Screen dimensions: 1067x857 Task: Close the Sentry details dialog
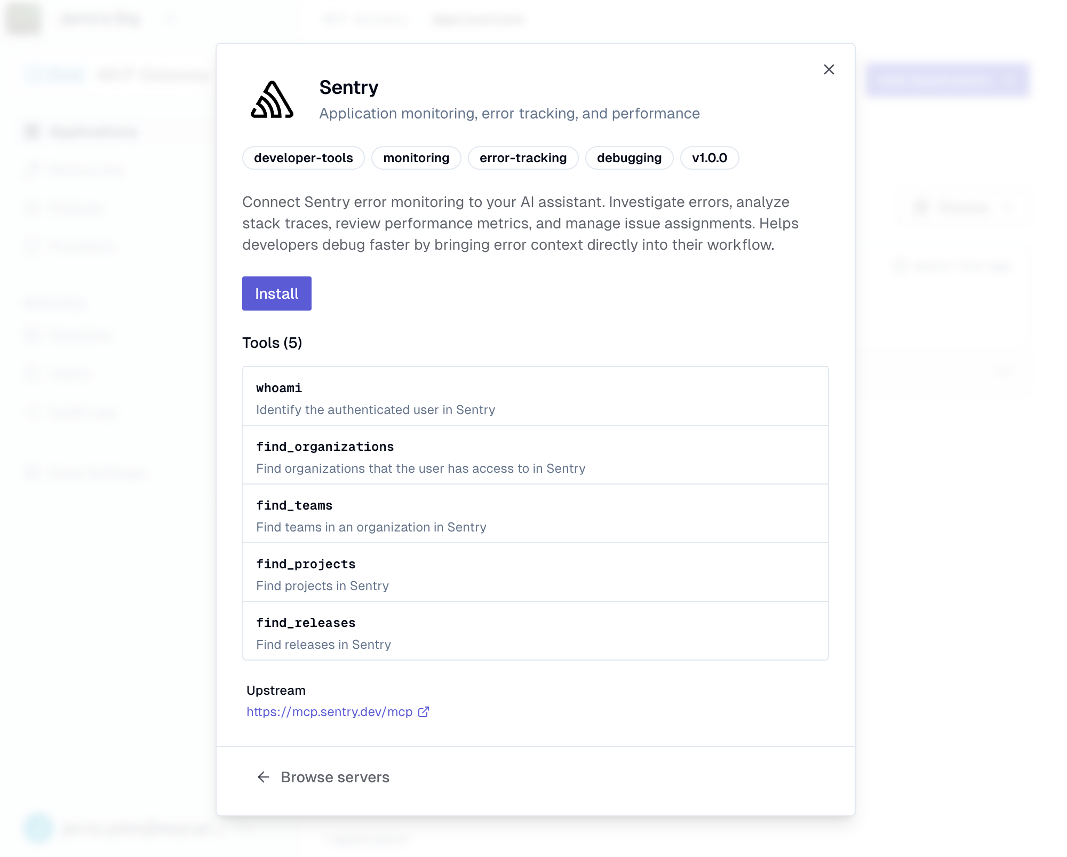pos(829,69)
